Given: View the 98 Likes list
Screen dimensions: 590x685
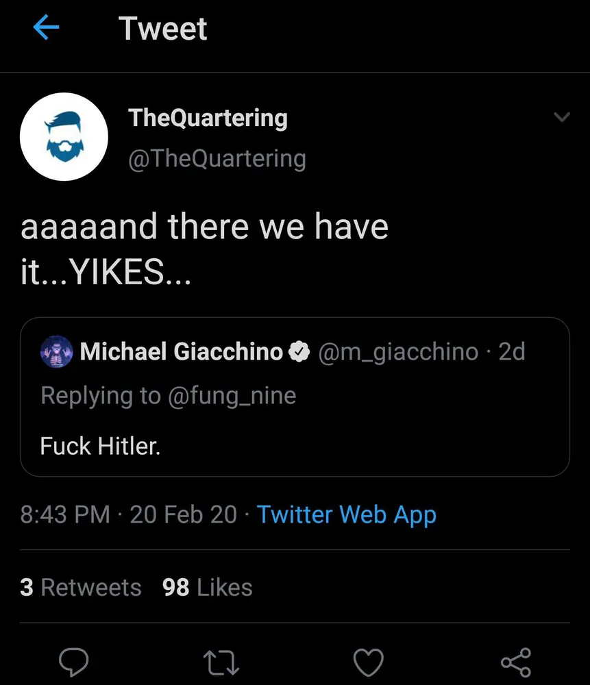Looking at the screenshot, I should click(x=208, y=587).
